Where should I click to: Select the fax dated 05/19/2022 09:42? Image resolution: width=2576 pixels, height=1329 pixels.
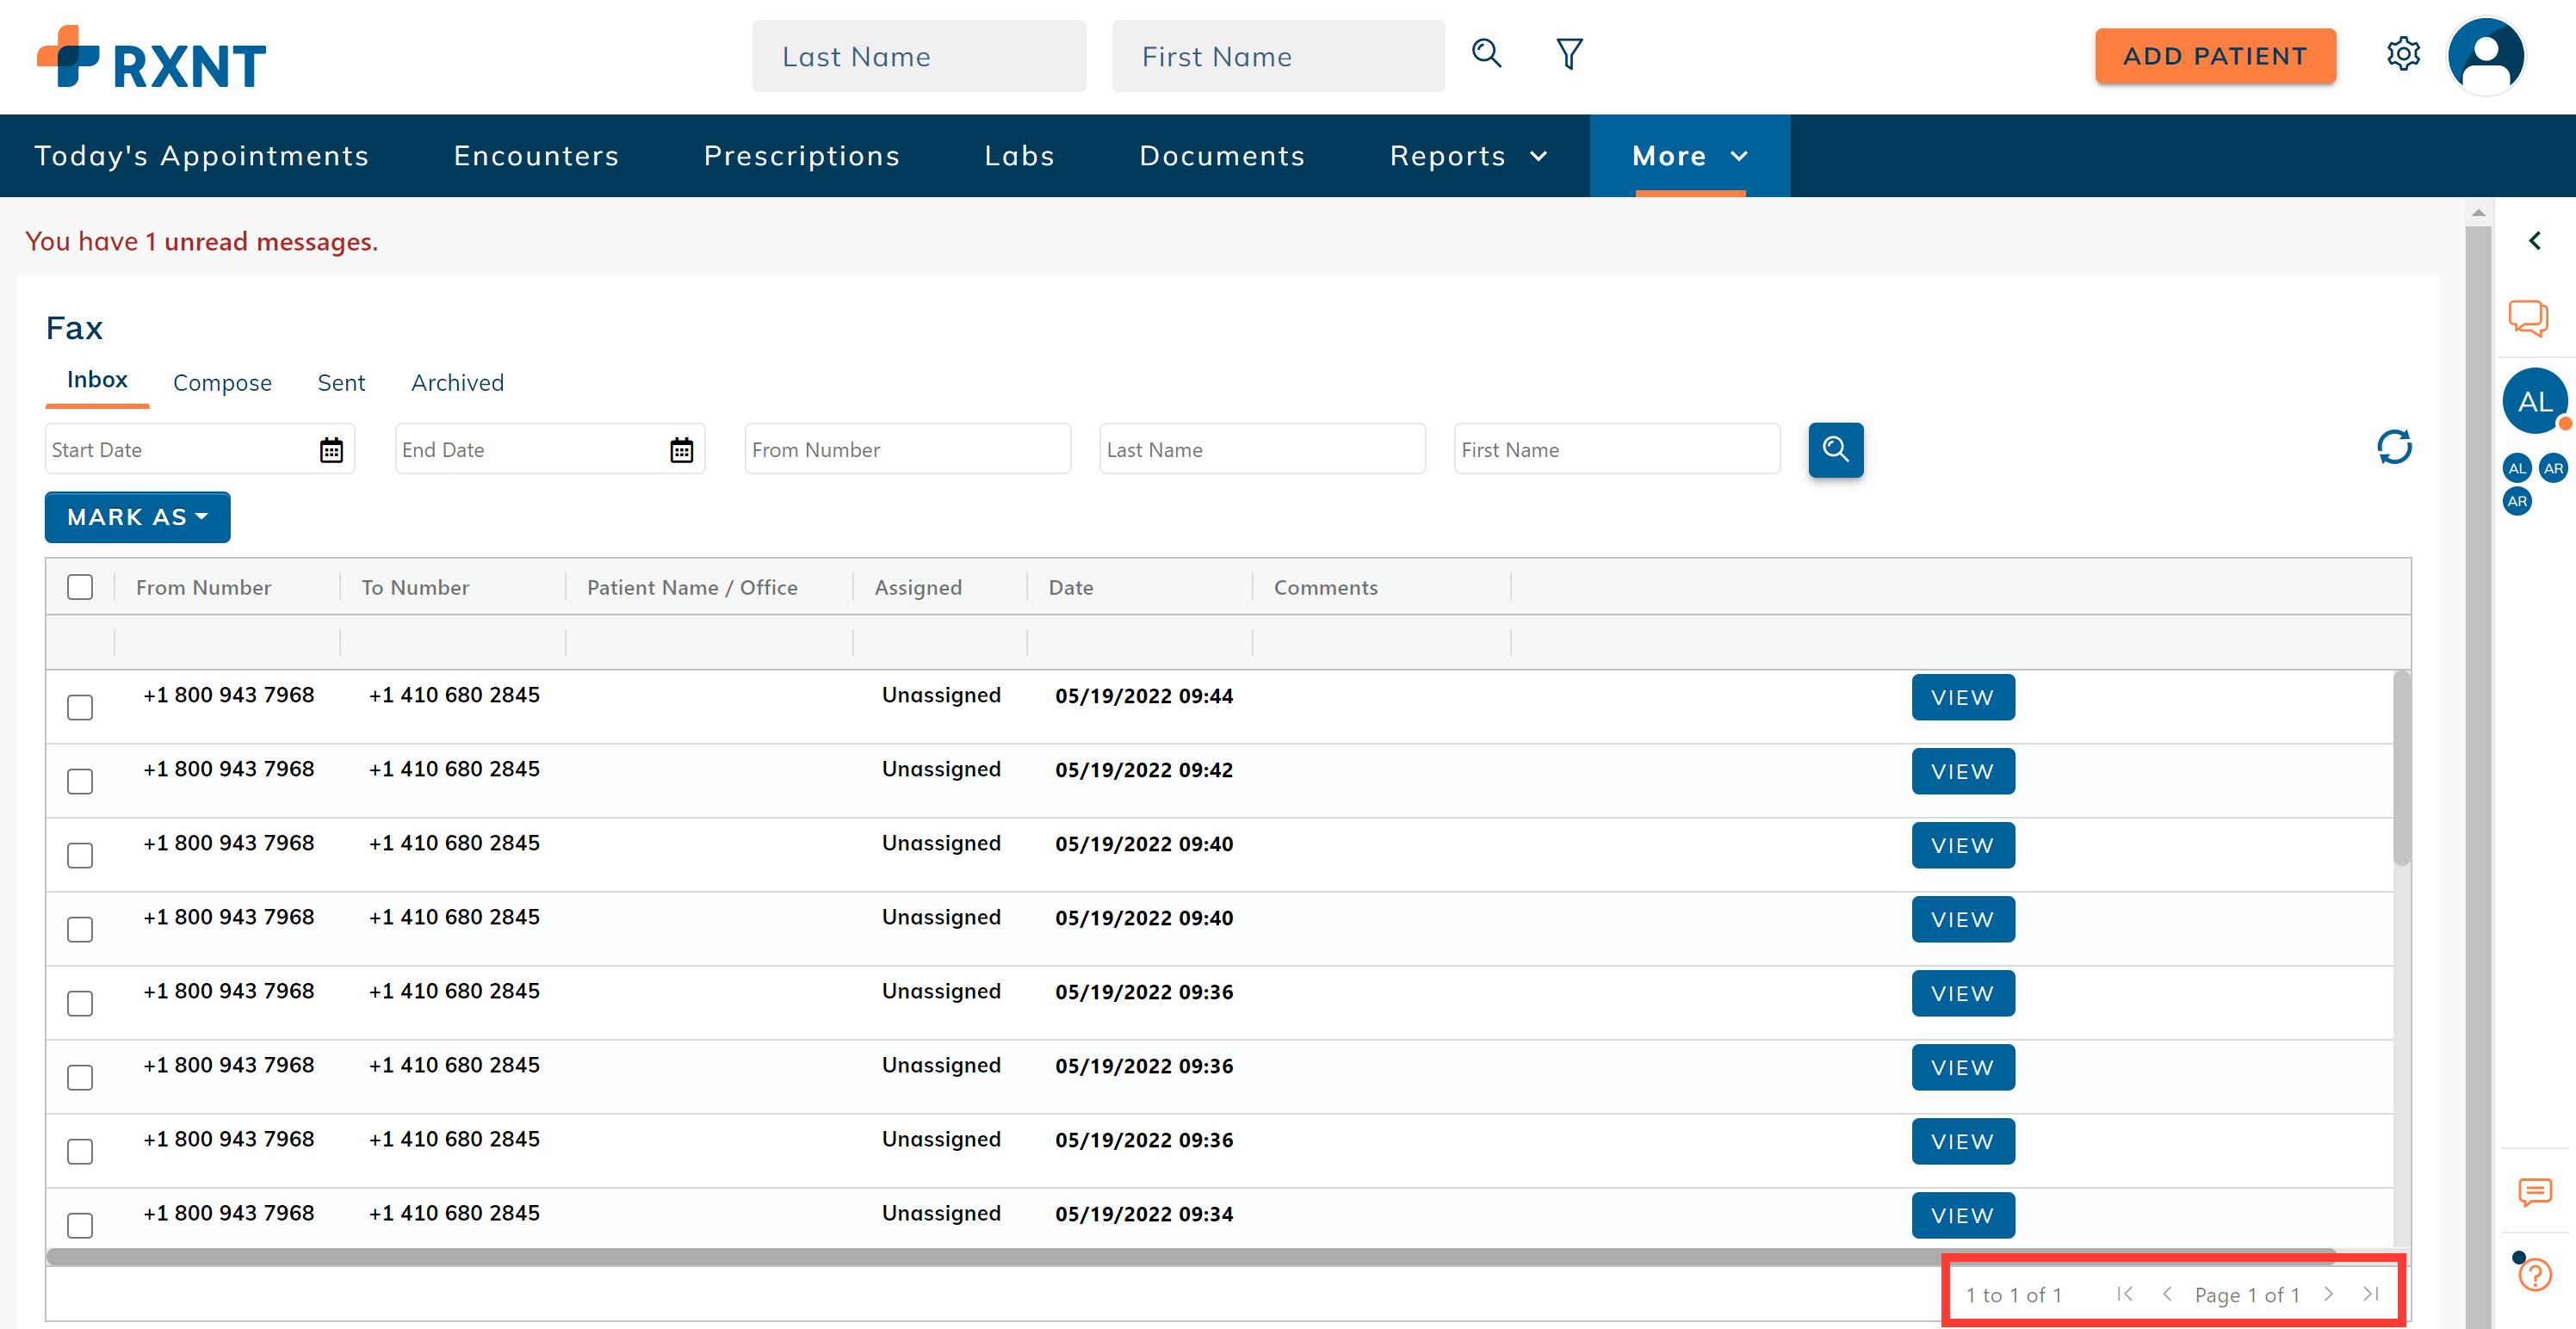[x=80, y=781]
